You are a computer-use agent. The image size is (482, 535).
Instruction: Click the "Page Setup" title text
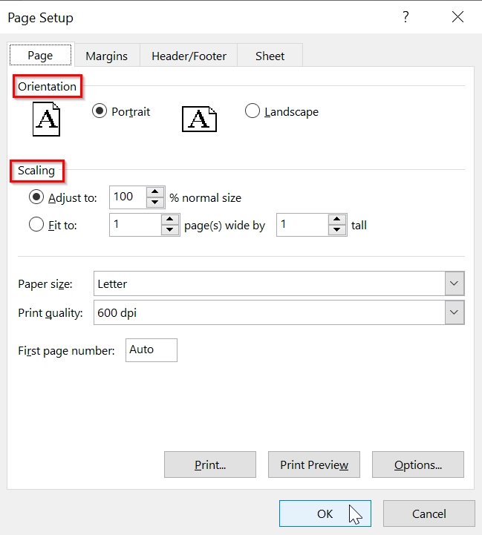coord(40,18)
